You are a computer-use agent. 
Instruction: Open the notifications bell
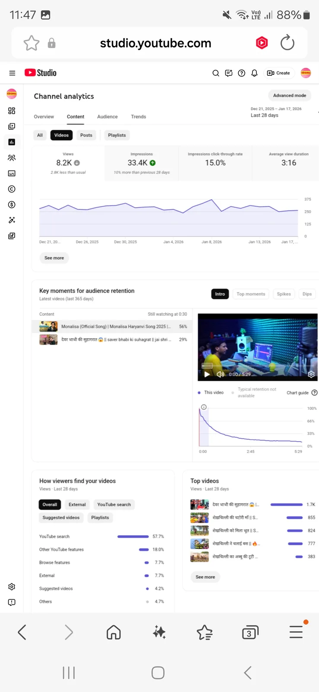(254, 73)
